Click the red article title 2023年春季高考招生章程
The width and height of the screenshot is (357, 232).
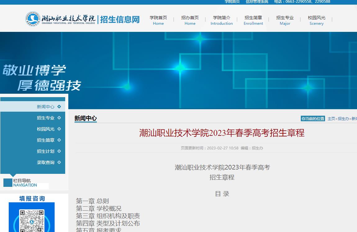(x=222, y=133)
